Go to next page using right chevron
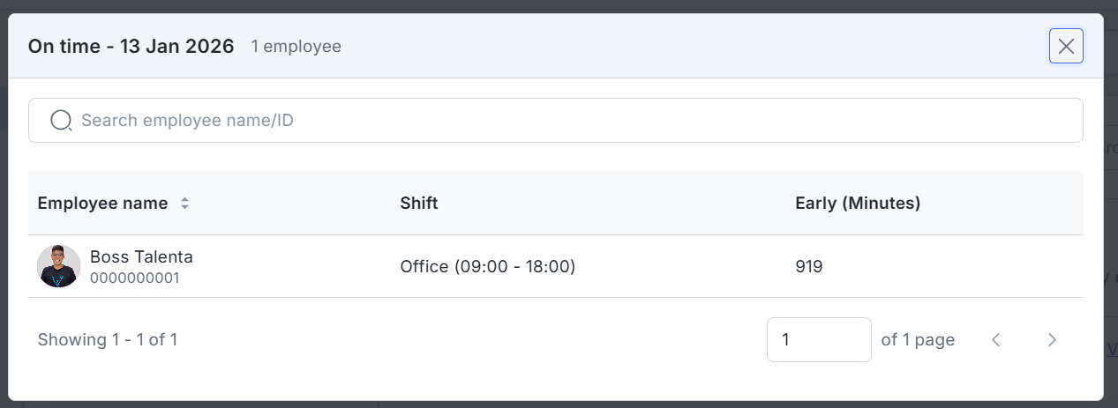The width and height of the screenshot is (1118, 408). (x=1052, y=339)
